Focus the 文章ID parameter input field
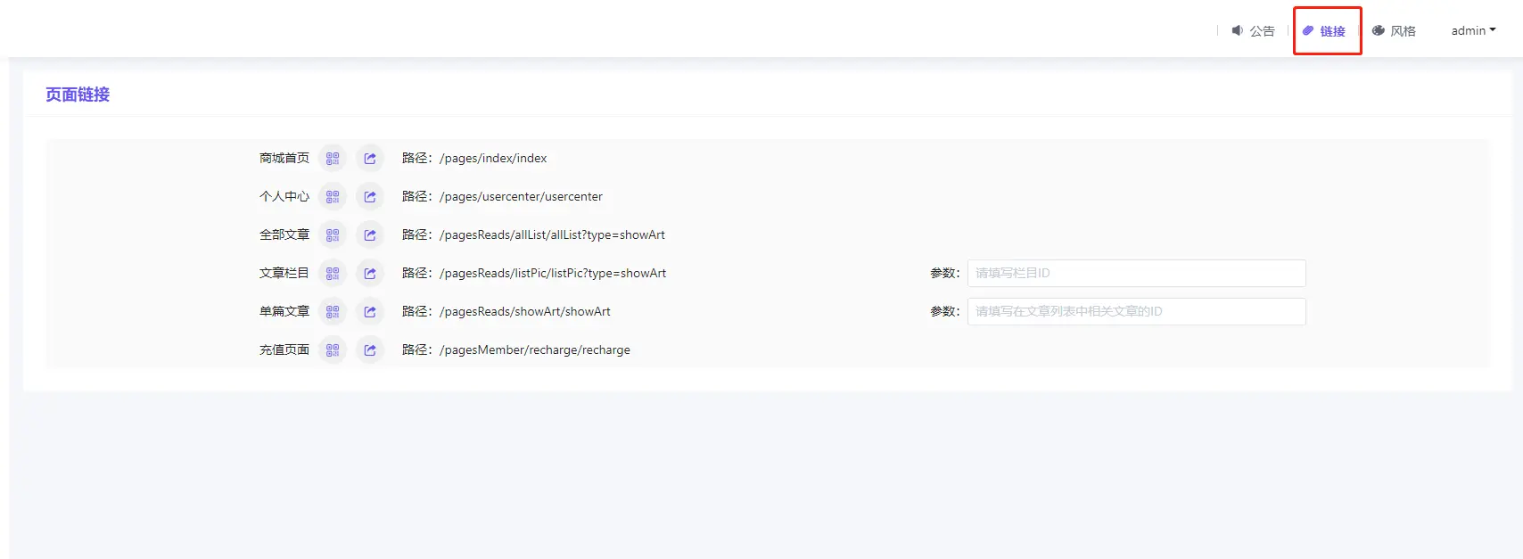1523x559 pixels. (1136, 312)
